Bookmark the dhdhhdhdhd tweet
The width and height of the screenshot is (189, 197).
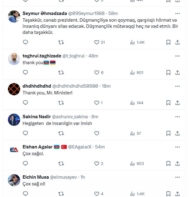[168, 103]
